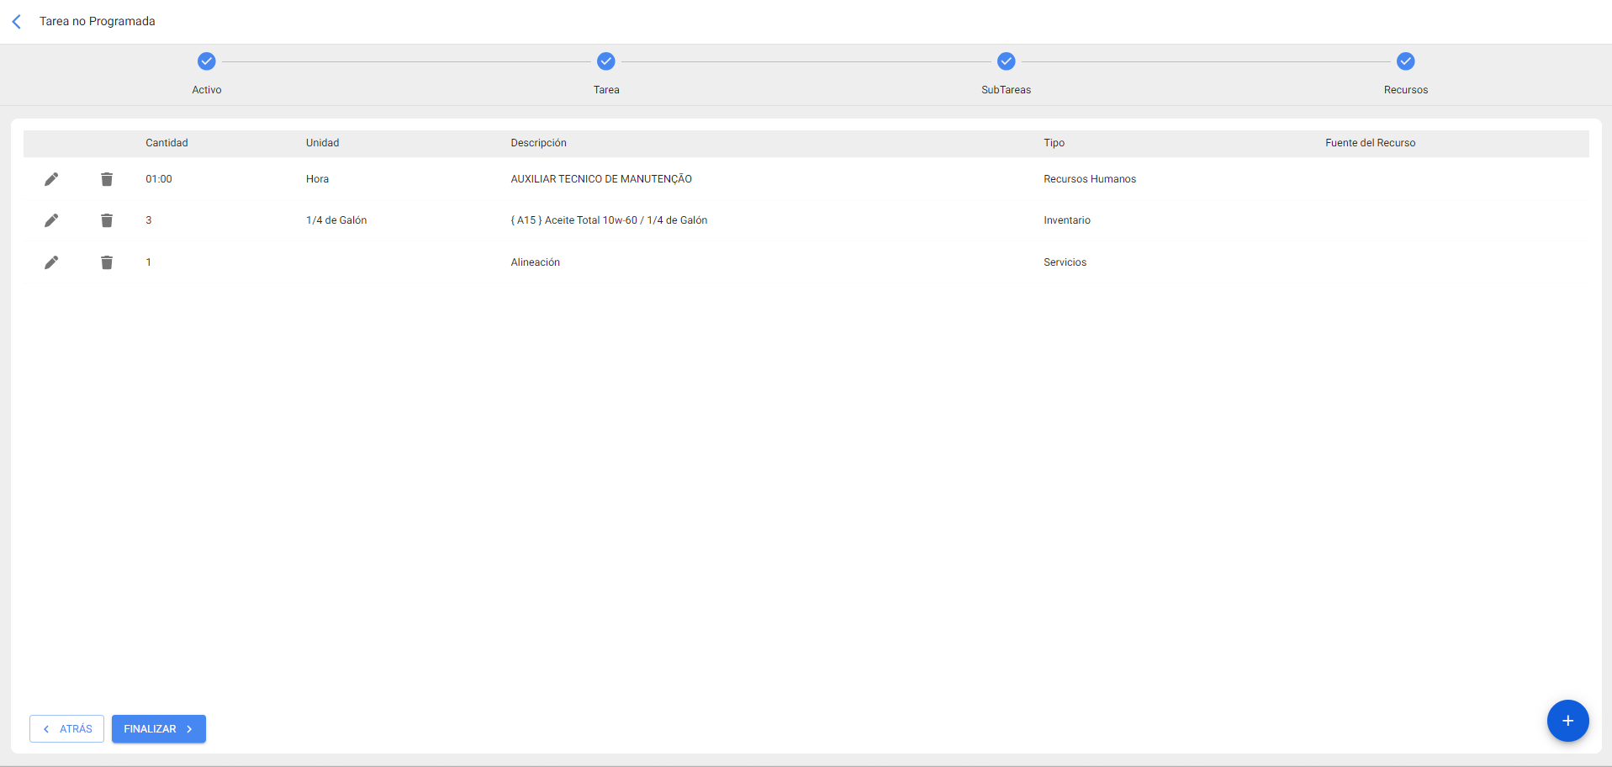The height and width of the screenshot is (767, 1612).
Task: Go to the Activo step
Action: [x=207, y=61]
